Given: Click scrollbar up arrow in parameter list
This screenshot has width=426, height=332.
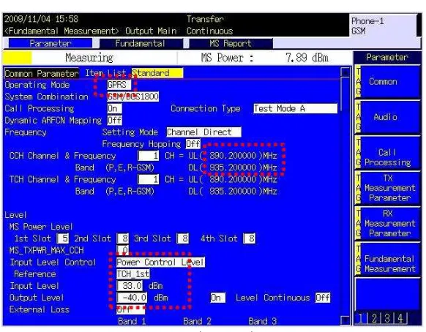Looking at the screenshot, I should tap(345, 72).
